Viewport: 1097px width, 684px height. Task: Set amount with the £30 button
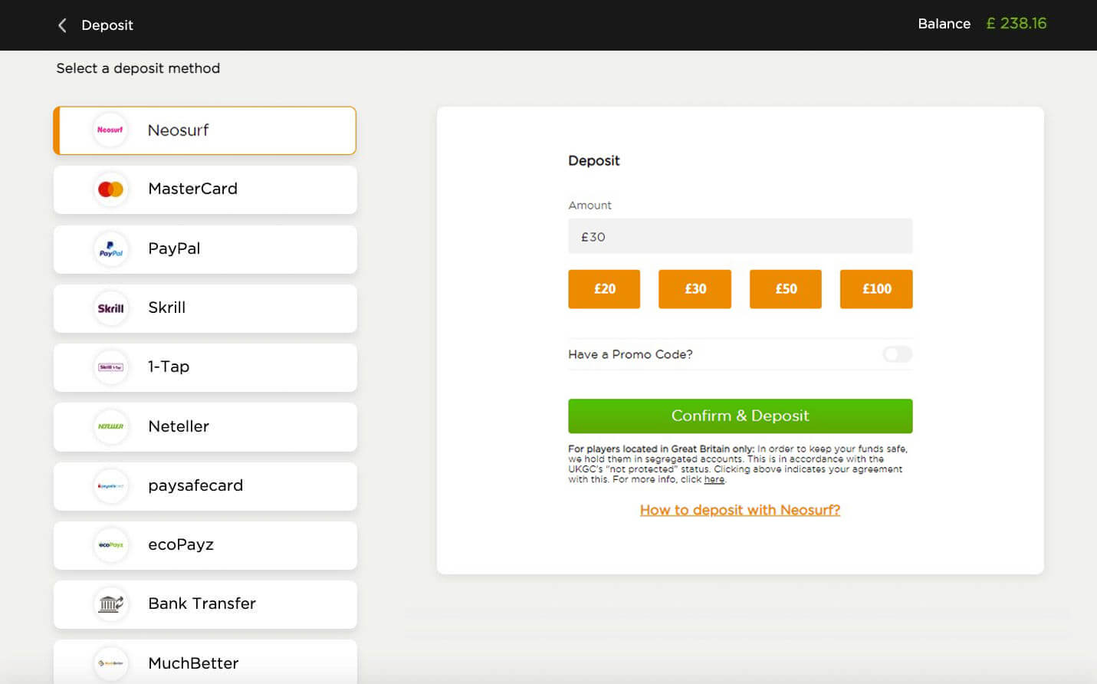click(695, 289)
